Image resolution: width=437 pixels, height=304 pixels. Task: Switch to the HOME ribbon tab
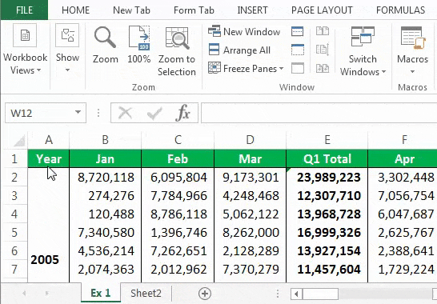pos(75,10)
